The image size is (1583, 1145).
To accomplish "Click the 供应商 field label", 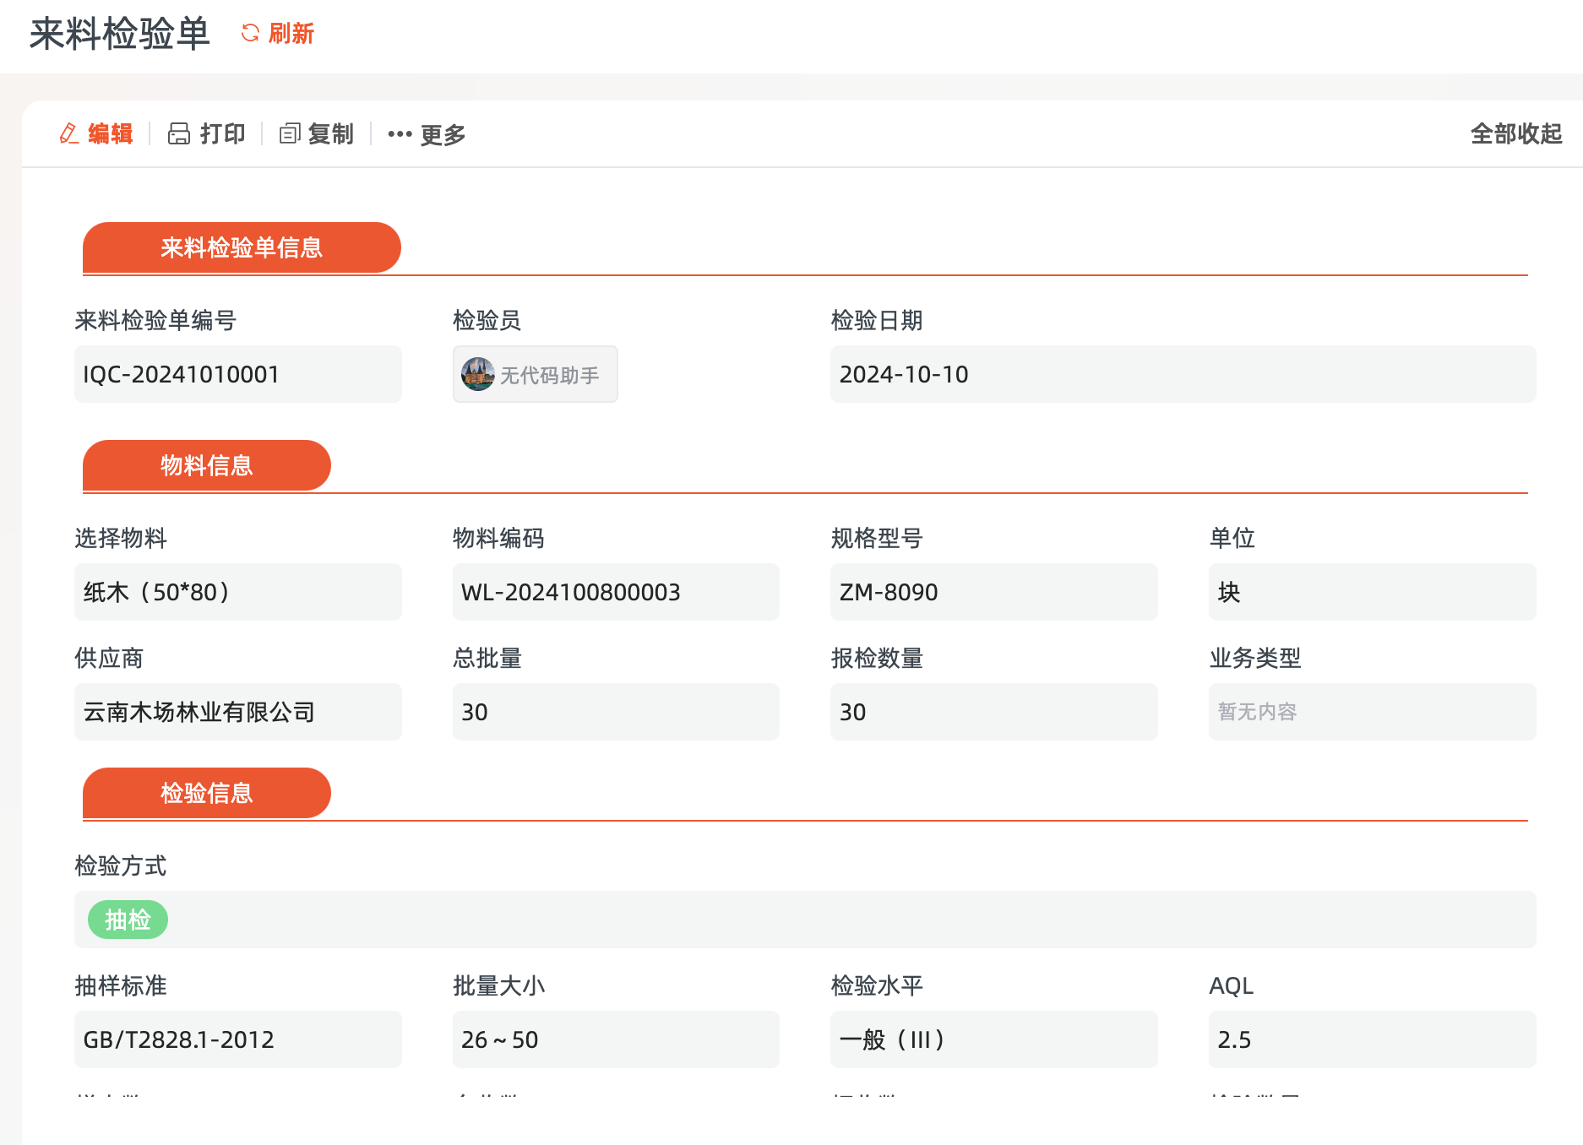I will point(109,658).
